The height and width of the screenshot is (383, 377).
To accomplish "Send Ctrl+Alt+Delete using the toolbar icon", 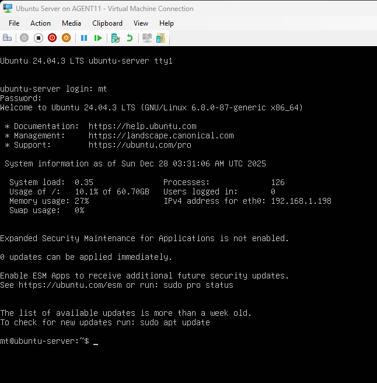I will 8,38.
